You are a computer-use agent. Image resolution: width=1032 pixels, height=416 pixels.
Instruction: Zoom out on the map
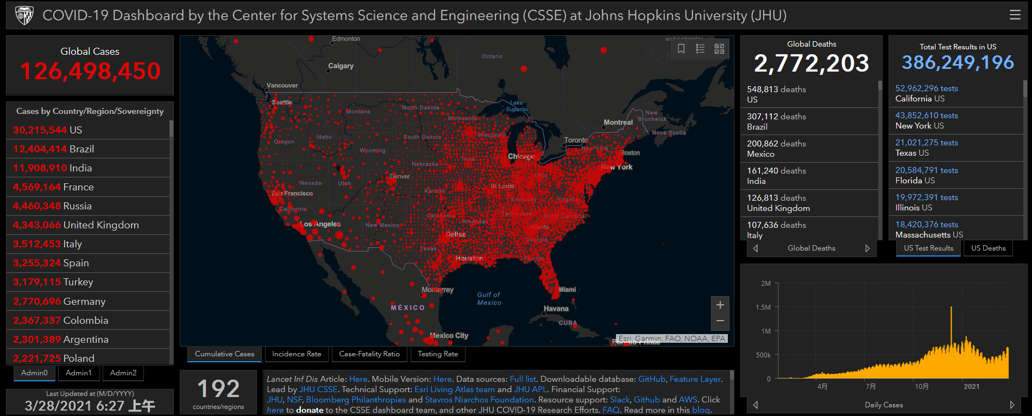tap(720, 321)
